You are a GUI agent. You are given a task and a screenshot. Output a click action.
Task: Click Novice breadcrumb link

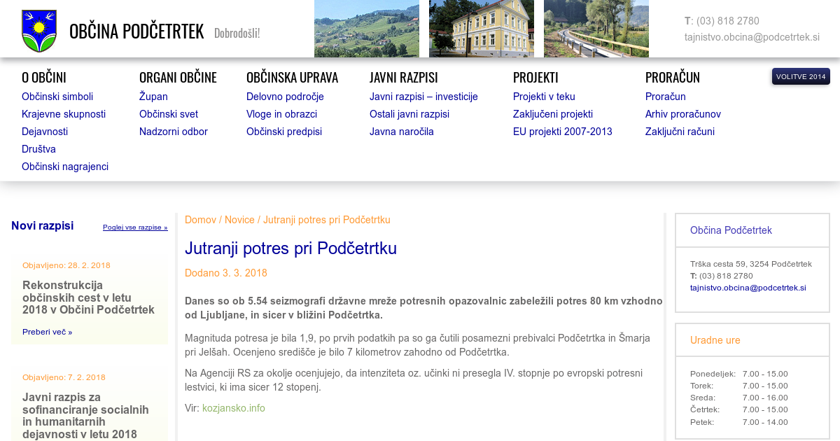click(x=239, y=220)
